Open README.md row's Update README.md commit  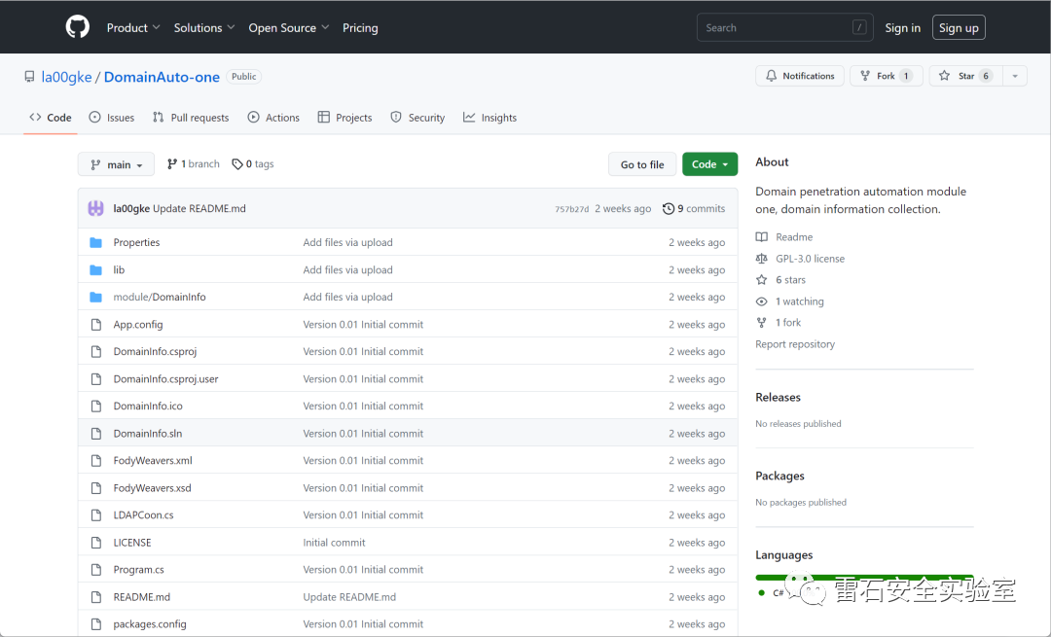tap(349, 597)
